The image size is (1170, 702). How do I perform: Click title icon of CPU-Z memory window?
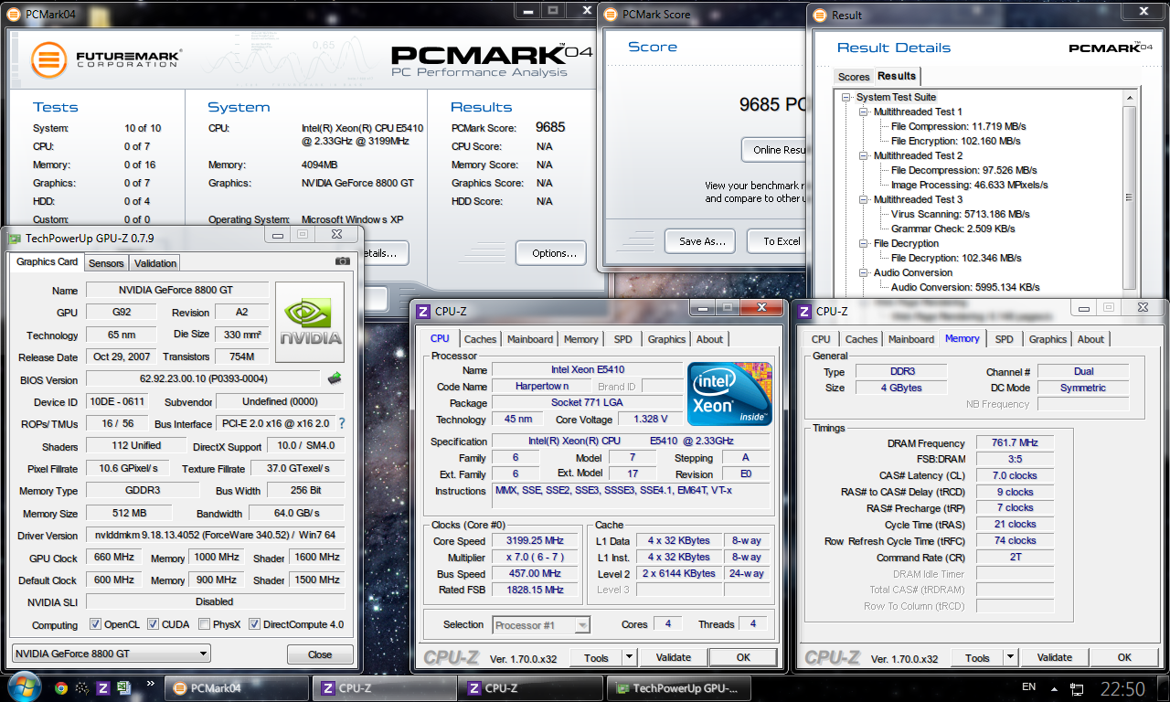(805, 311)
